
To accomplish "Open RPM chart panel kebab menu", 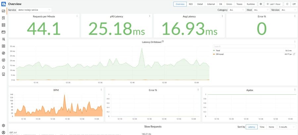I will tap(101, 90).
